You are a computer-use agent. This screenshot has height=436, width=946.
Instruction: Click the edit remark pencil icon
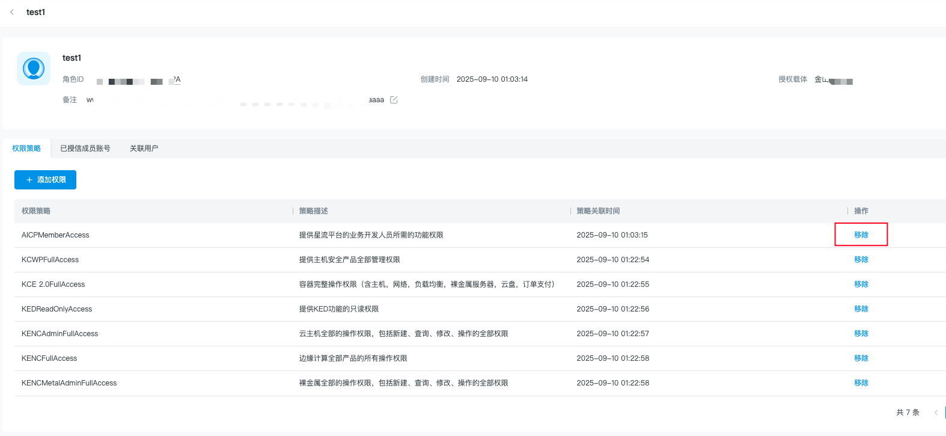point(394,100)
